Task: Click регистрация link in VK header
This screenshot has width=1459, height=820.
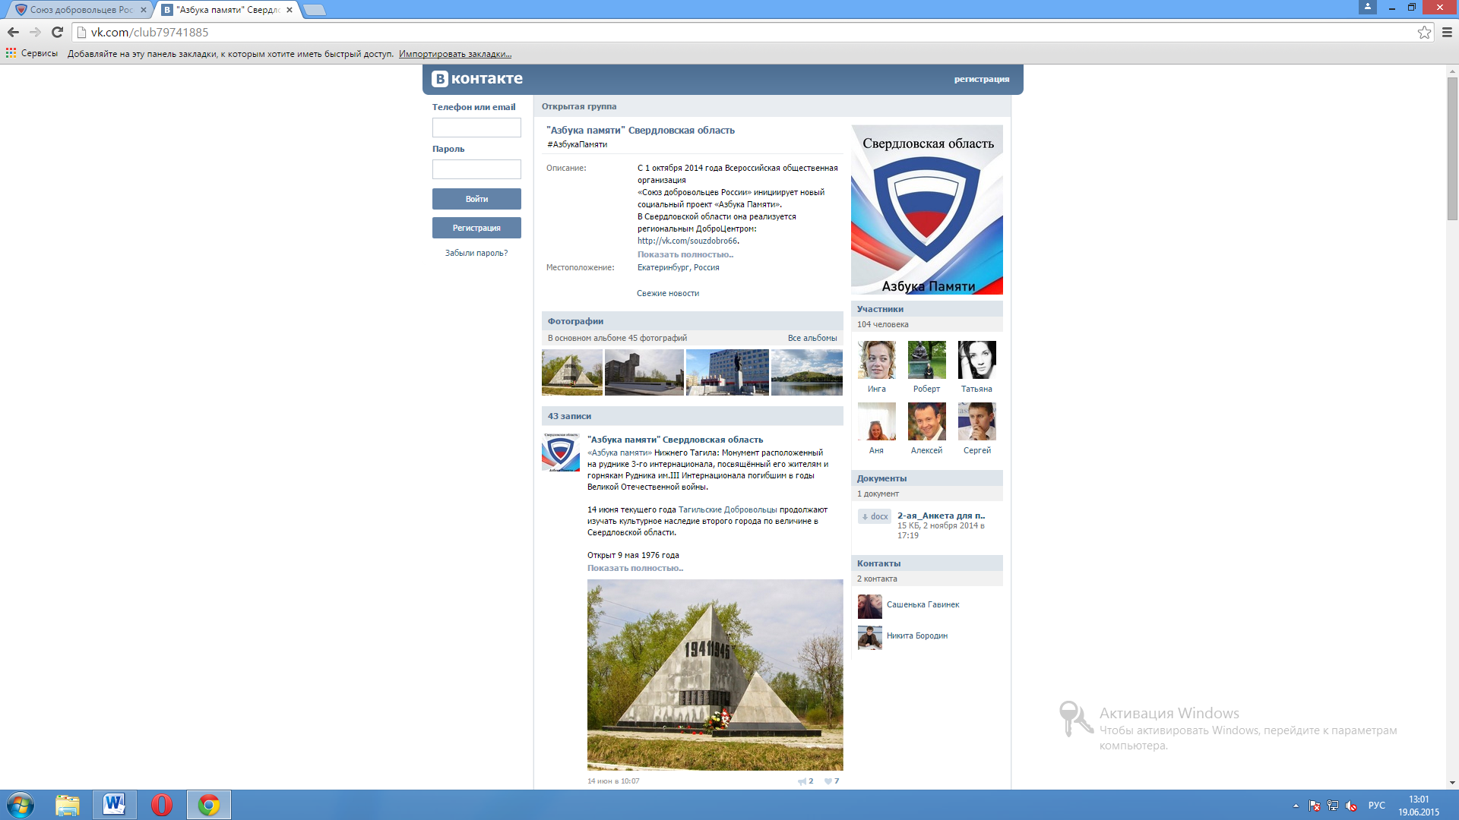Action: [x=982, y=79]
